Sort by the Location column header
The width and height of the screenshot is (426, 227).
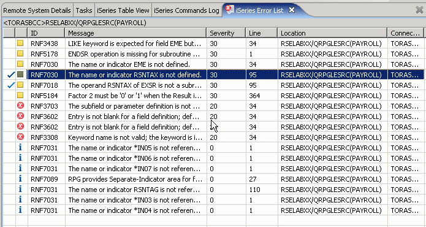point(332,33)
